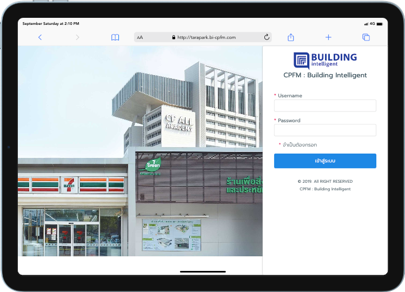The width and height of the screenshot is (405, 292).
Task: Tap the date and time in status bar
Action: pos(51,24)
